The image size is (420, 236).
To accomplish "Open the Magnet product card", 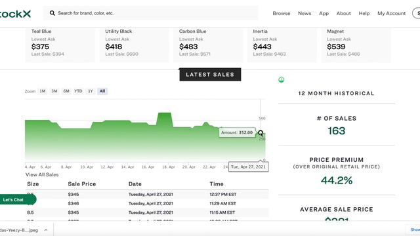I will click(x=356, y=45).
